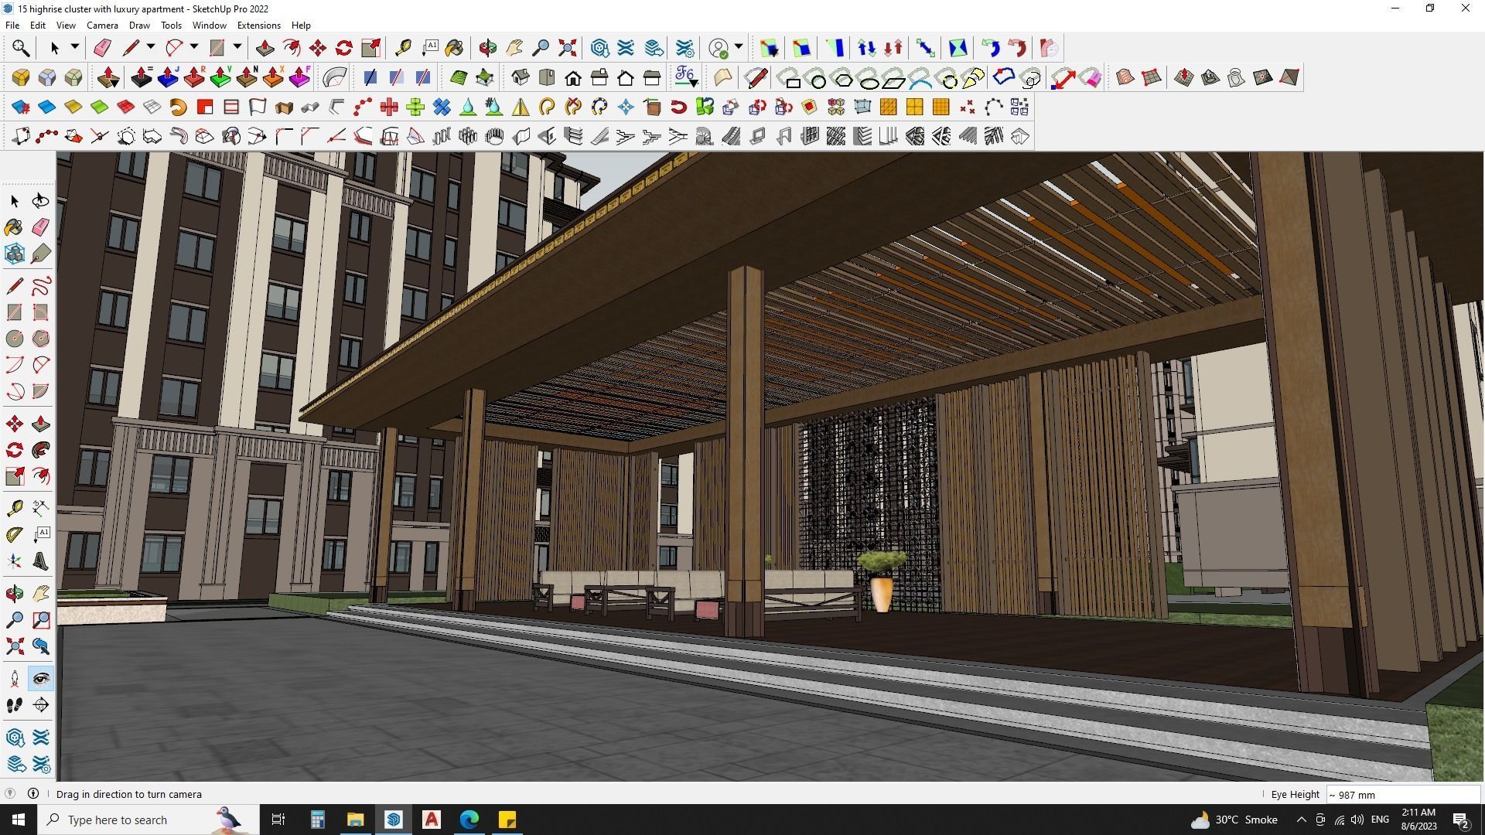Select the Sandbox From Contours tool
1485x835 pixels.
click(1125, 77)
